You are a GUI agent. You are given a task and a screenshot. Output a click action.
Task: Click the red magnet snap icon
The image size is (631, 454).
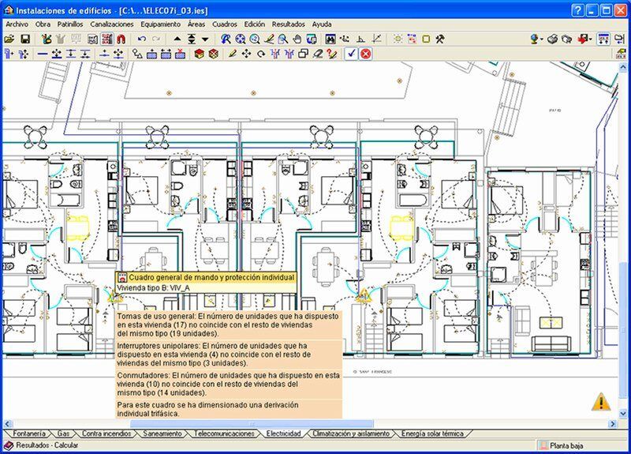pos(121,39)
